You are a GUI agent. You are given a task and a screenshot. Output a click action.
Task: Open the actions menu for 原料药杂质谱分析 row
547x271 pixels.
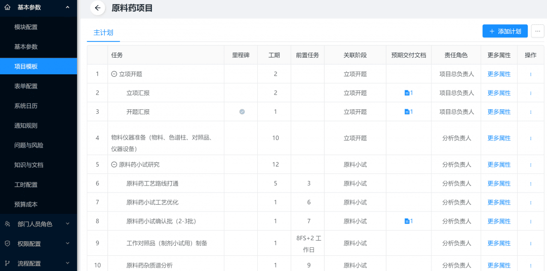(x=531, y=265)
